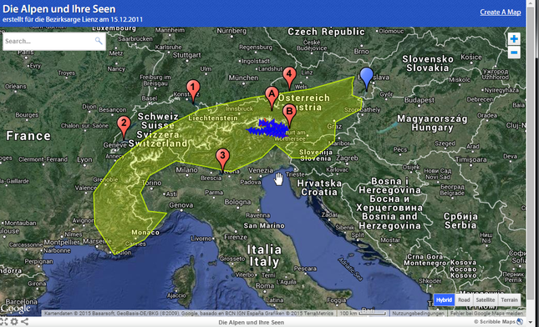The image size is (539, 327).
Task: Switch to Hybrid map view
Action: 444,300
